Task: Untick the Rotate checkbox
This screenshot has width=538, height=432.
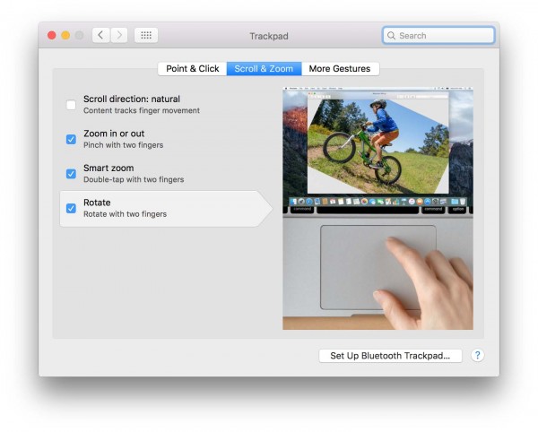Action: [71, 208]
